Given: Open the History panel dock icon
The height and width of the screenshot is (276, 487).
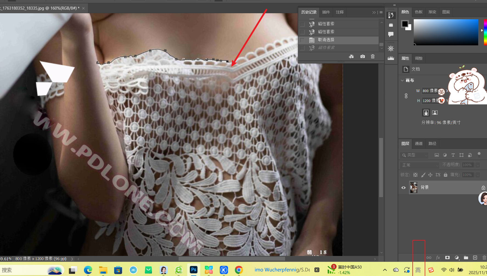Looking at the screenshot, I should [391, 15].
